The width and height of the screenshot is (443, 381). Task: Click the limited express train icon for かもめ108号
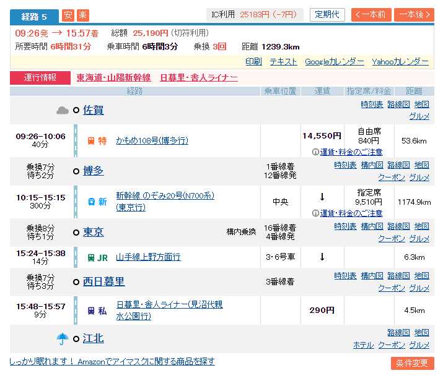tap(91, 141)
